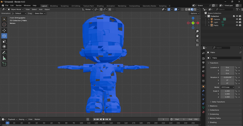Open Output properties tab
The width and height of the screenshot is (243, 126).
click(x=204, y=63)
